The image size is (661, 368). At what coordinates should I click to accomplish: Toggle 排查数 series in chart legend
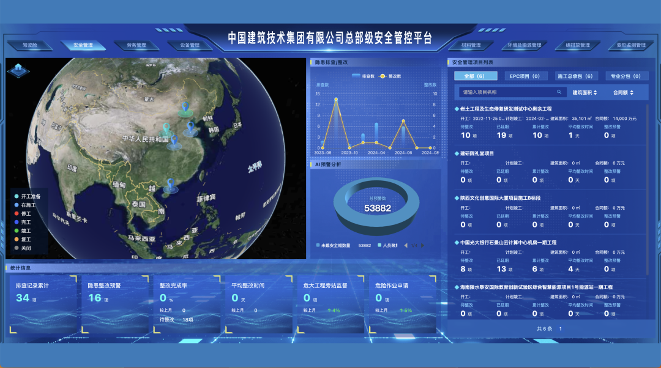pyautogui.click(x=364, y=76)
